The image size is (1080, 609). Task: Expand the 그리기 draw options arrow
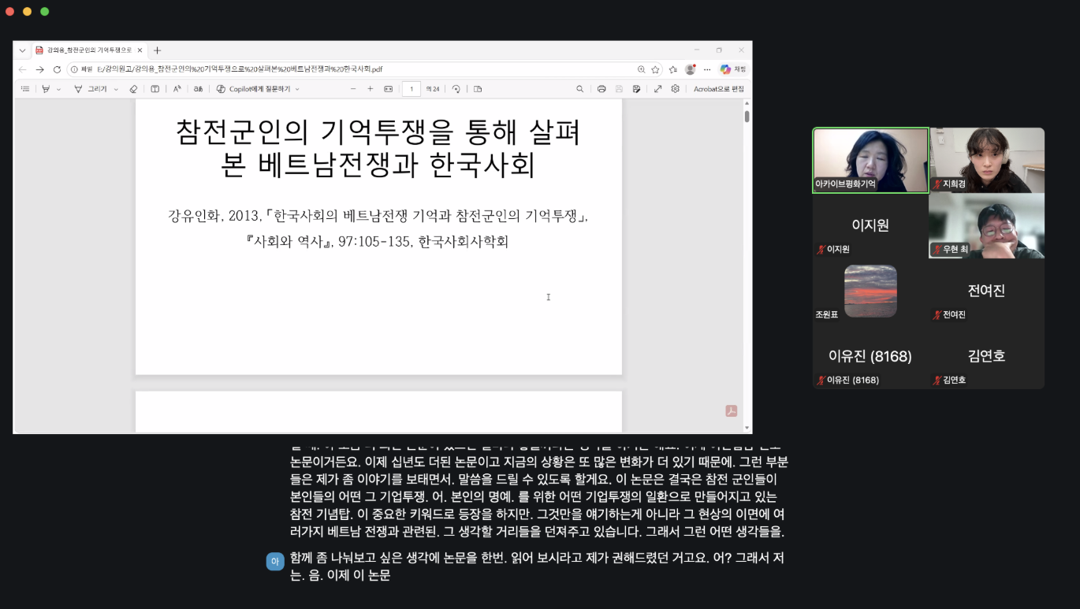click(x=116, y=89)
